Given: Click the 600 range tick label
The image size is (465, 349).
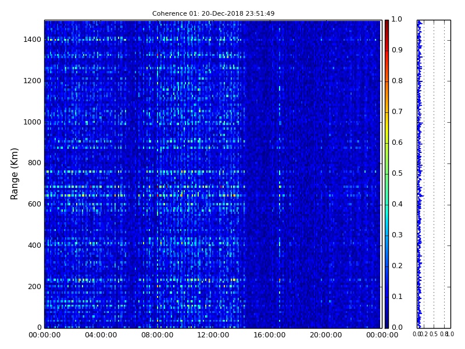Looking at the screenshot, I should click(34, 204).
